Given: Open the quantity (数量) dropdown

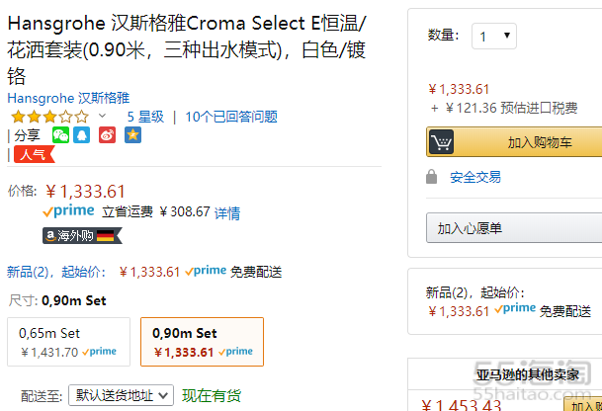Looking at the screenshot, I should (x=494, y=37).
